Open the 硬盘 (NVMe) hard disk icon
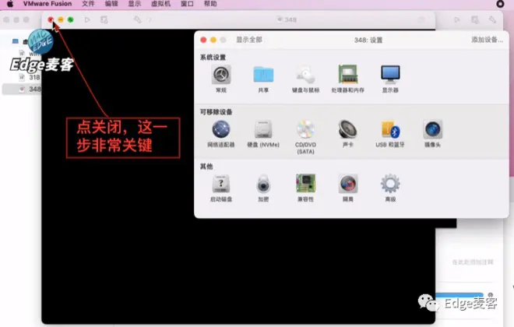 click(263, 129)
